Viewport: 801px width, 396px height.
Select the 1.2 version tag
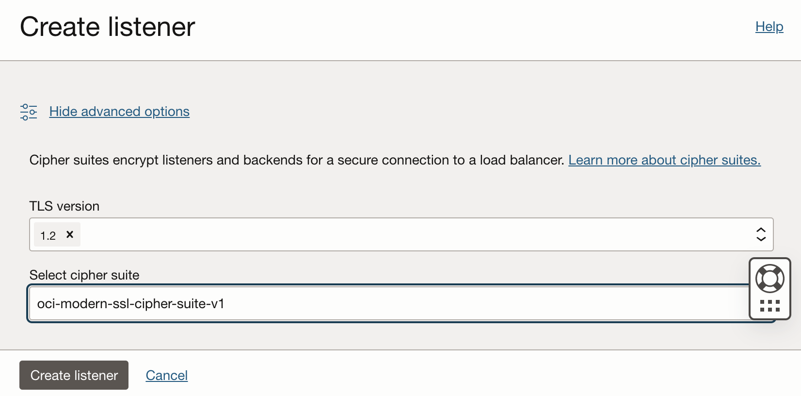click(x=48, y=235)
